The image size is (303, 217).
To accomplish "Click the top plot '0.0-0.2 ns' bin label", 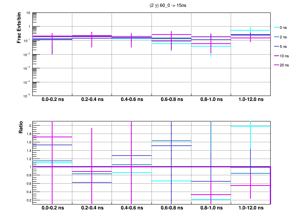I will (53, 99).
